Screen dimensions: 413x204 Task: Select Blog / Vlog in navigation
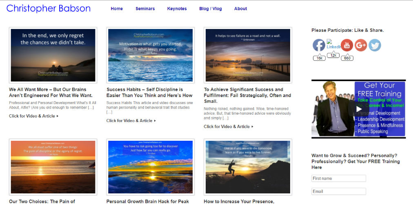pyautogui.click(x=211, y=9)
